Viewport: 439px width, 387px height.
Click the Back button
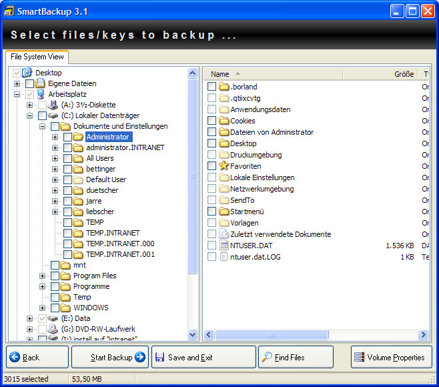pyautogui.click(x=37, y=357)
